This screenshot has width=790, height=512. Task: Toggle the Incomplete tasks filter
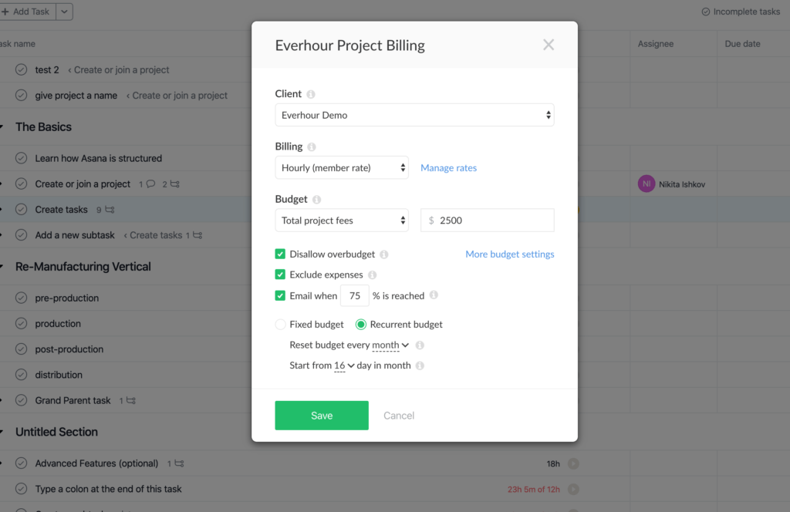(740, 12)
